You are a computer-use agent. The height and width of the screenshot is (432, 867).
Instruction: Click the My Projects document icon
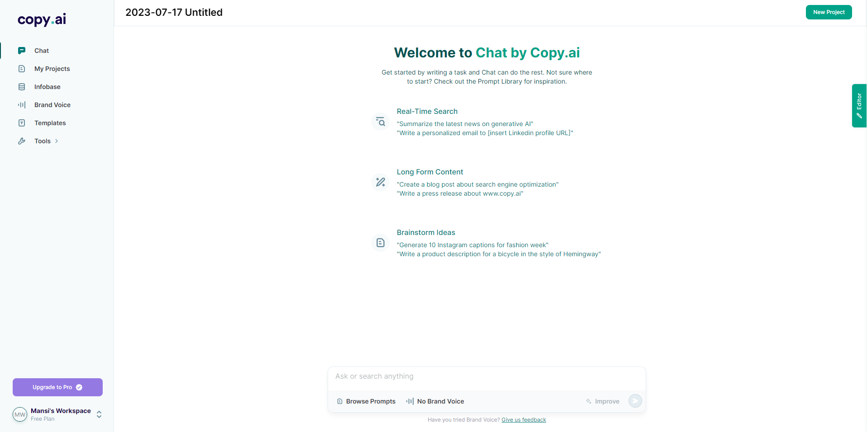coord(22,69)
